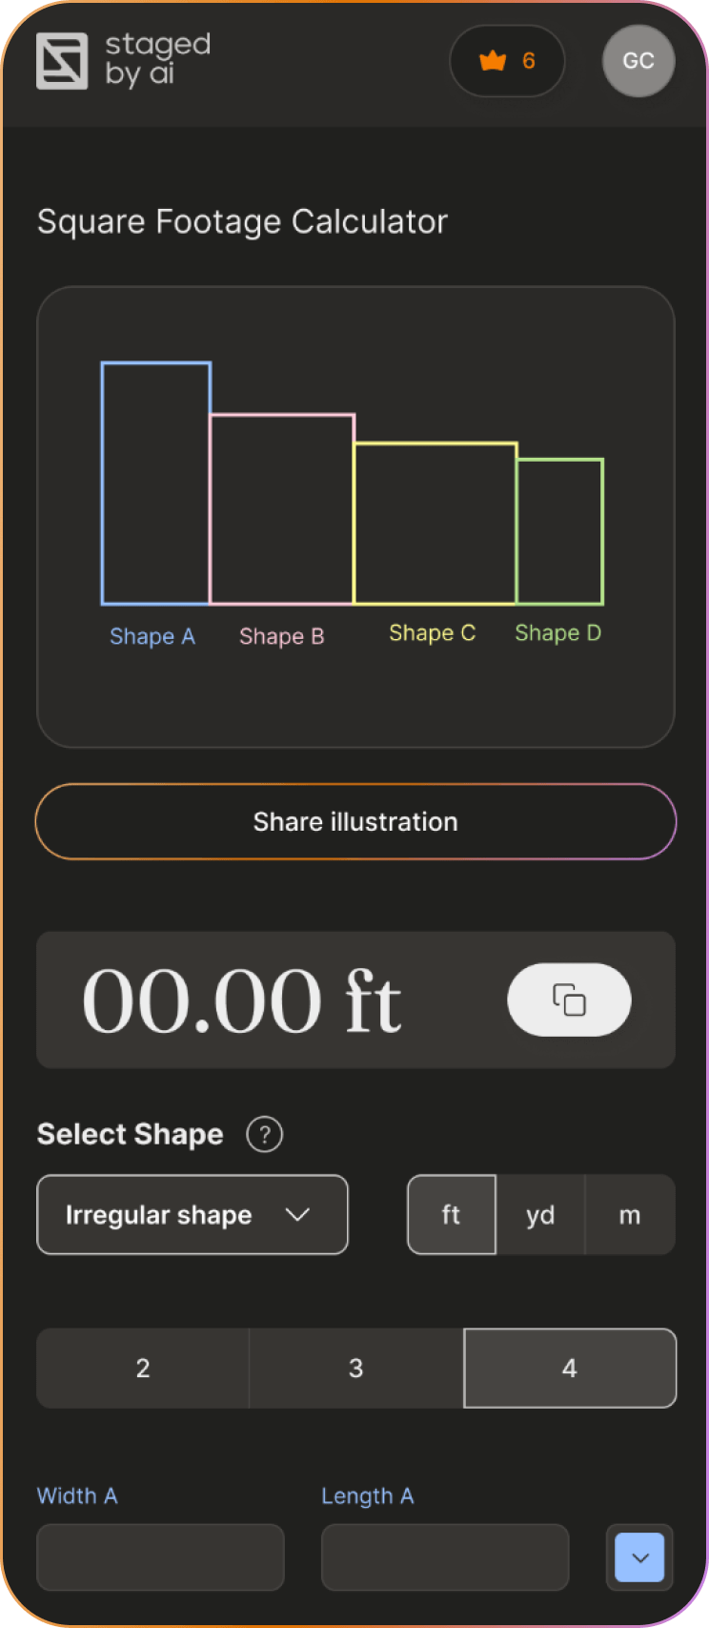Click the Staged by AI logo icon

point(62,61)
